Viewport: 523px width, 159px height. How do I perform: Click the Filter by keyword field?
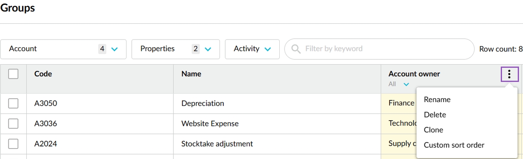click(379, 49)
